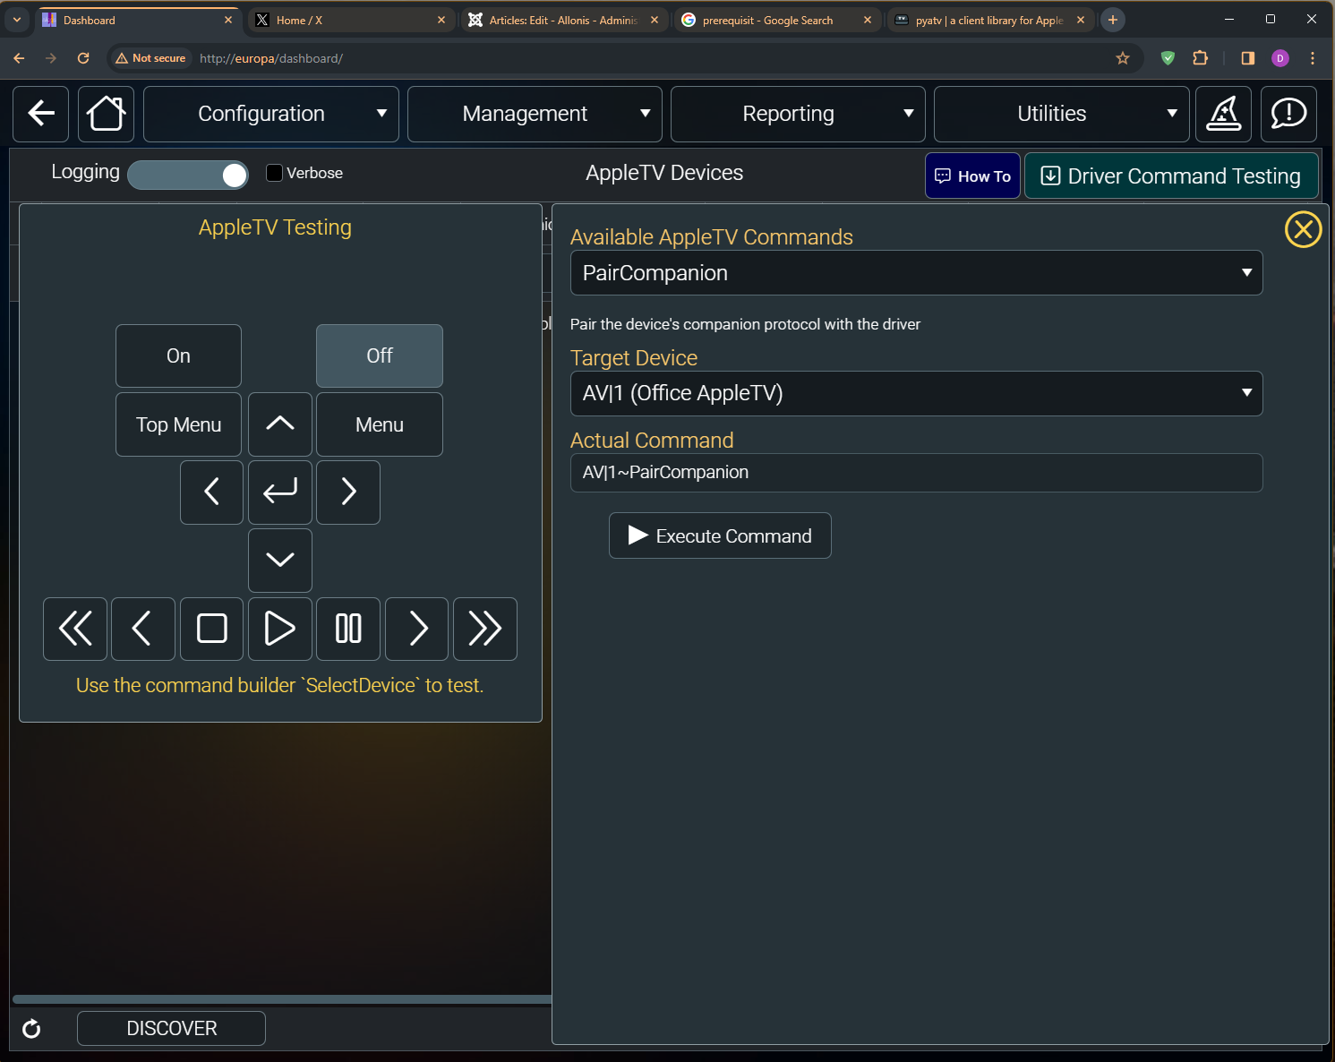The image size is (1335, 1062).
Task: Go to home via house icon
Action: coord(106,114)
